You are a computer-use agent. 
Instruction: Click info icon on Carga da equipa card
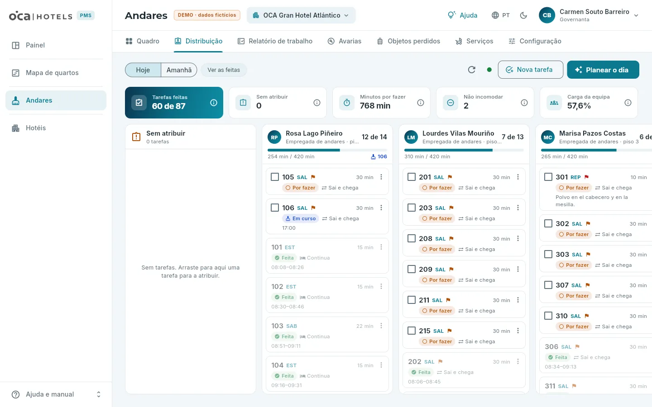[x=628, y=103]
